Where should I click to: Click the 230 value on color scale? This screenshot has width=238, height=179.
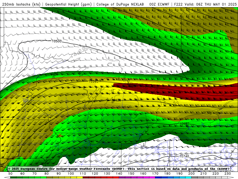[228, 174]
